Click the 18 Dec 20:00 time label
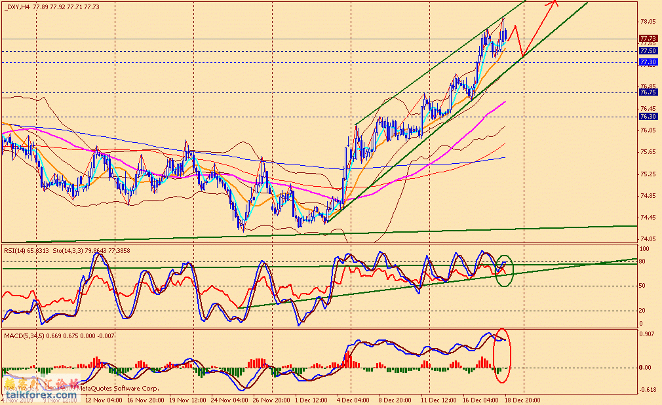This screenshot has width=662, height=405. click(522, 400)
